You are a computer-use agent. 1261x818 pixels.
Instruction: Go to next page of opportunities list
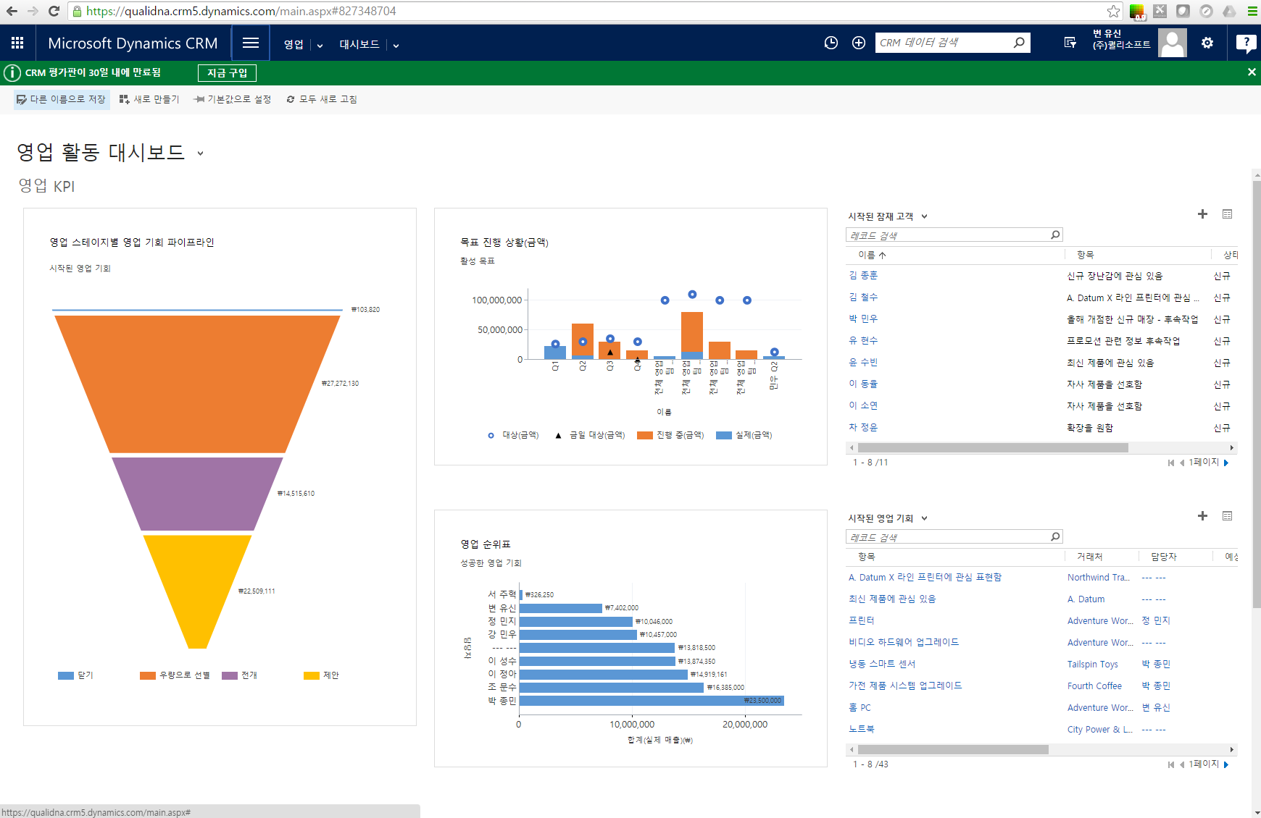click(1226, 764)
